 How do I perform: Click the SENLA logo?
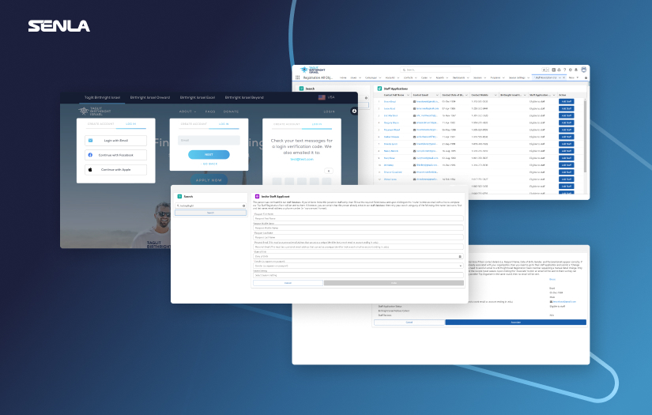[x=58, y=27]
